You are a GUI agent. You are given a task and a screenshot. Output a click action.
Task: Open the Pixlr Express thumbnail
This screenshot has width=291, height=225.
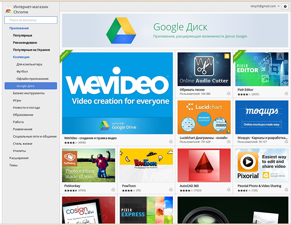(x=146, y=210)
